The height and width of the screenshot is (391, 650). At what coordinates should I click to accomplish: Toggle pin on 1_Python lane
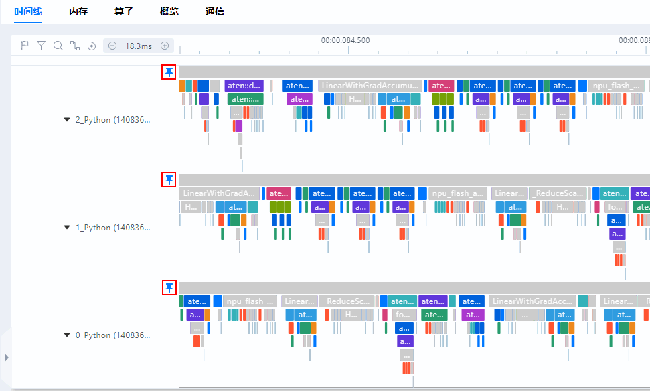coord(169,180)
